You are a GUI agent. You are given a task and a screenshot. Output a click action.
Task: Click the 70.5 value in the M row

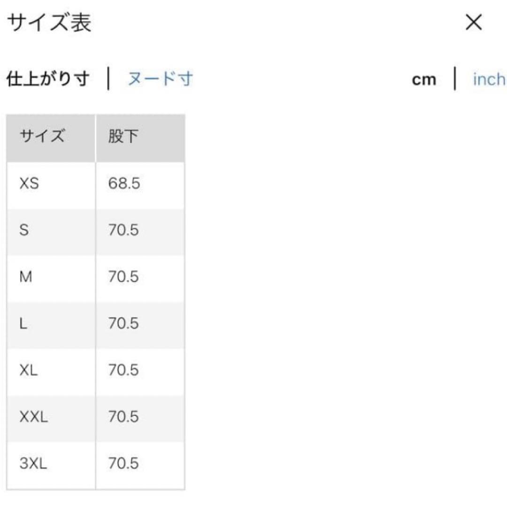(123, 277)
